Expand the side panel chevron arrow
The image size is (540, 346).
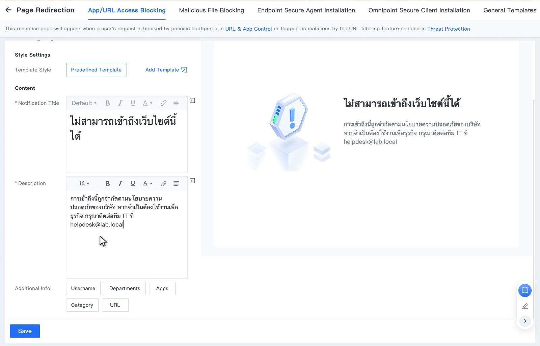click(525, 321)
